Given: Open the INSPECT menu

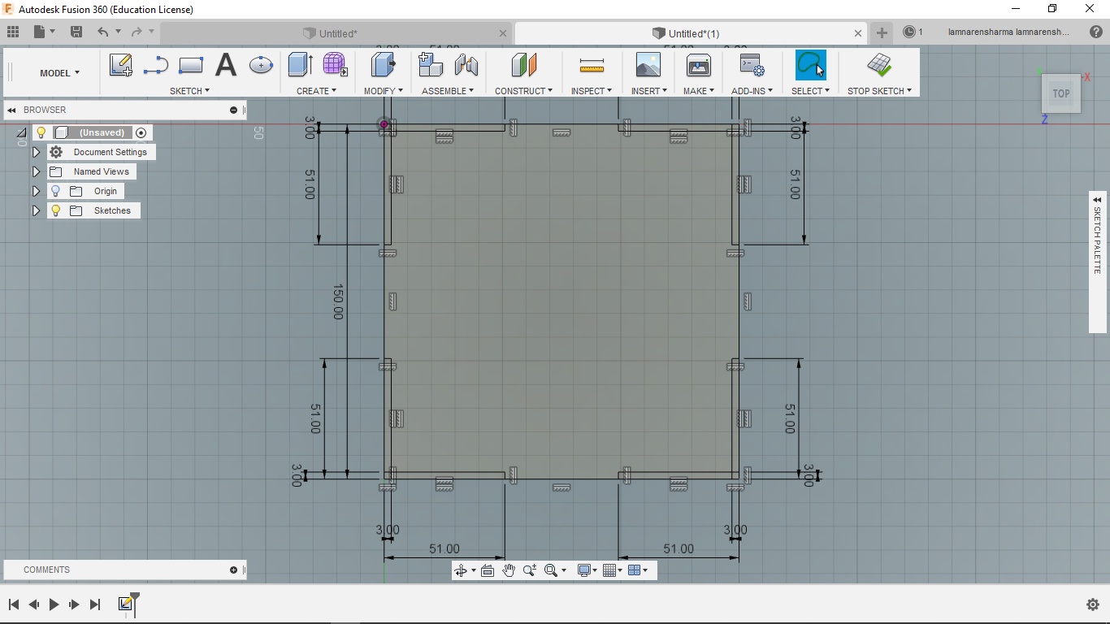Looking at the screenshot, I should 591,91.
